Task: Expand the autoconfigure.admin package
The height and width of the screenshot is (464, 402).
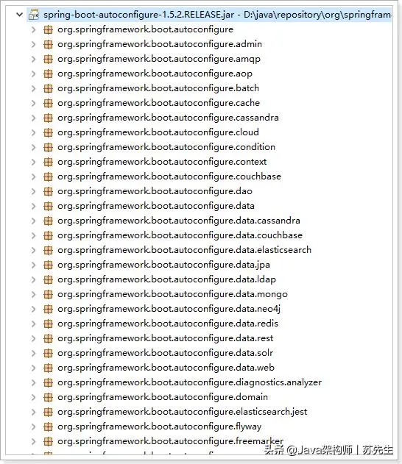Action: (33, 44)
